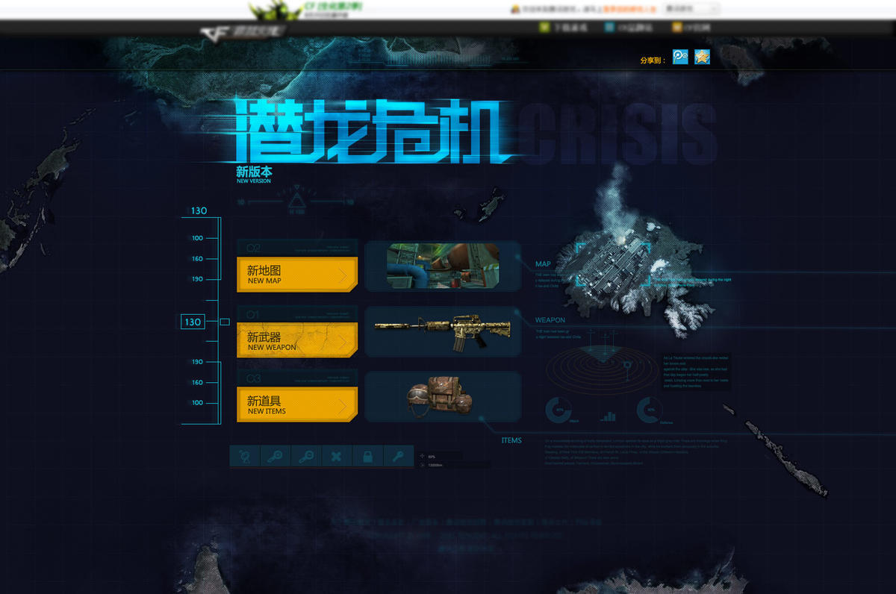Click the X cross icon in the bottom toolbar

pyautogui.click(x=336, y=456)
